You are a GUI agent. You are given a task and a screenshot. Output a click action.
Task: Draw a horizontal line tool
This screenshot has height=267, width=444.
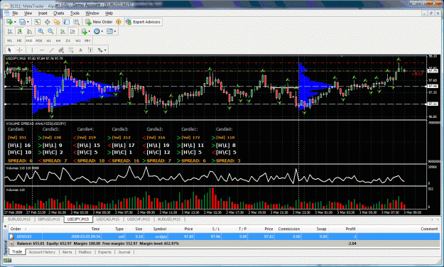tap(42, 50)
